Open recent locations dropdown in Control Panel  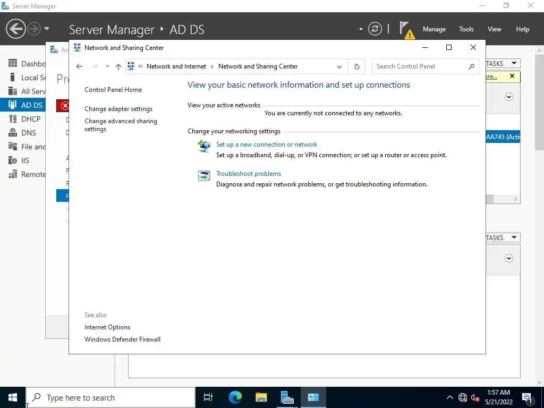(x=107, y=66)
